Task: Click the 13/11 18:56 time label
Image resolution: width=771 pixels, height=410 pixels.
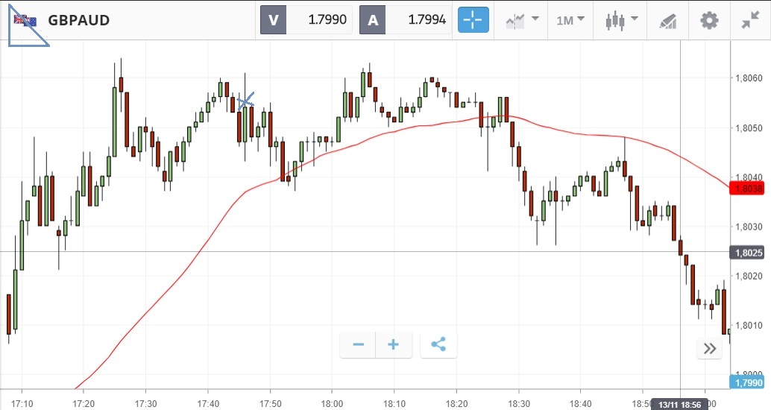Action: tap(680, 403)
